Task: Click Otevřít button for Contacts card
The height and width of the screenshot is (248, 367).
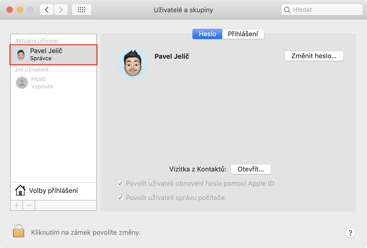Action: pos(251,169)
